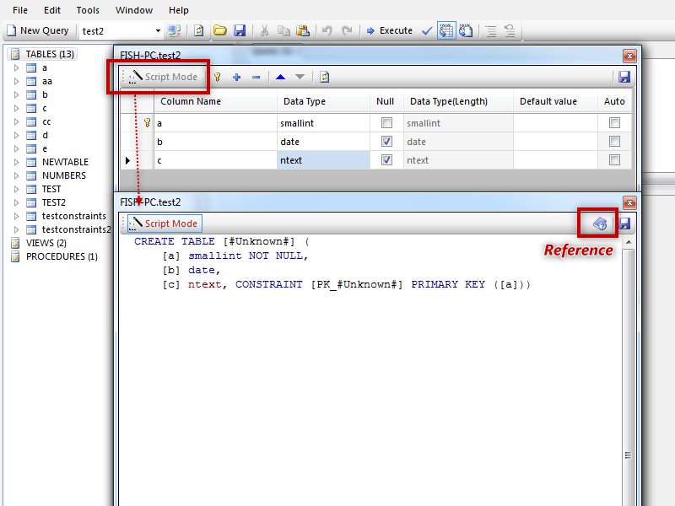Viewport: 675px width, 506px height.
Task: Click the refresh icon in designer toolbar
Action: click(x=325, y=77)
